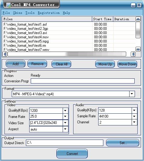Click the Cool MP4 Converter title icon
144x161 pixels.
click(8, 5)
